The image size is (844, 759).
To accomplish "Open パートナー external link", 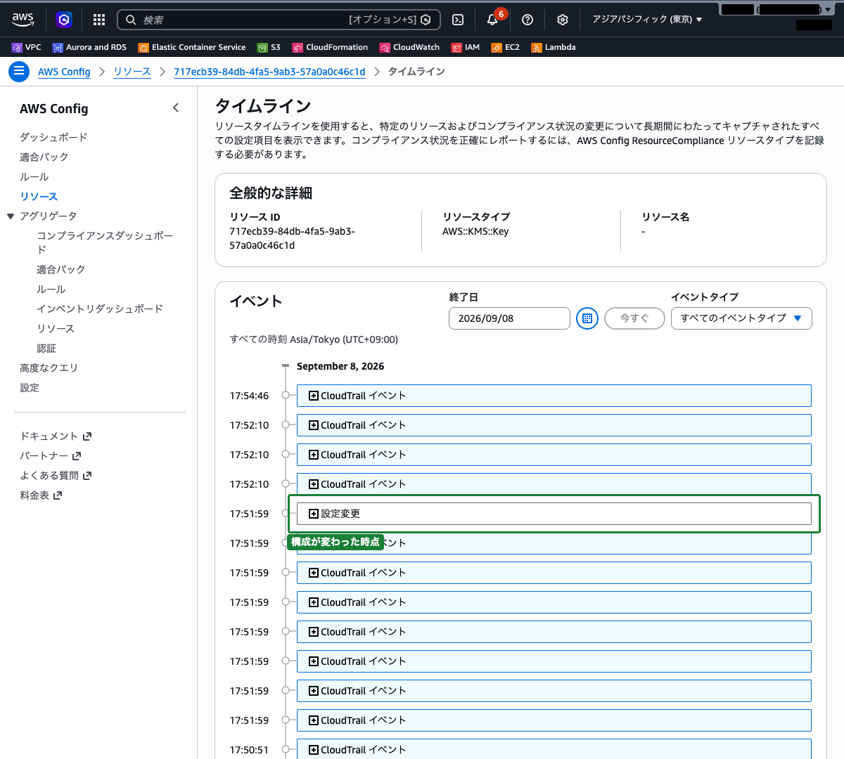I will 51,455.
